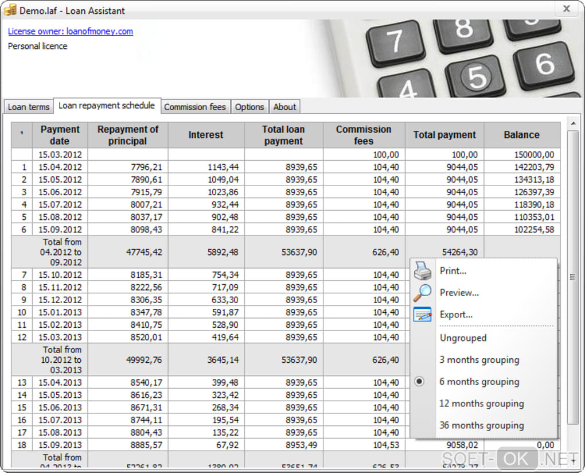
Task: Click the balance value 150000,00
Action: pos(534,154)
